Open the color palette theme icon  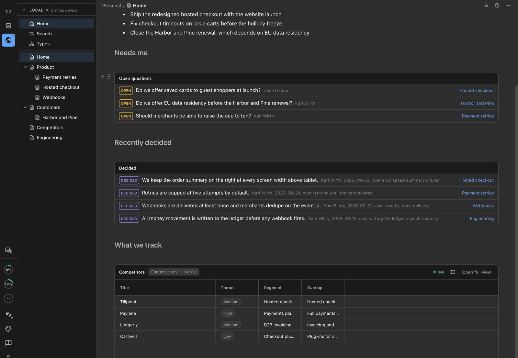[x=8, y=329]
